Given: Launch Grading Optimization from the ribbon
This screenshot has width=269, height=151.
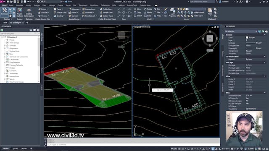Looking at the screenshot, I should pos(29,12).
